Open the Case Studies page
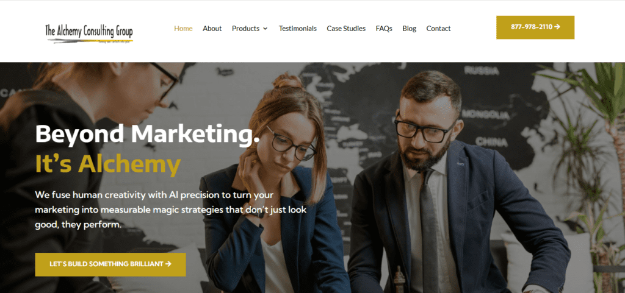 (x=346, y=29)
